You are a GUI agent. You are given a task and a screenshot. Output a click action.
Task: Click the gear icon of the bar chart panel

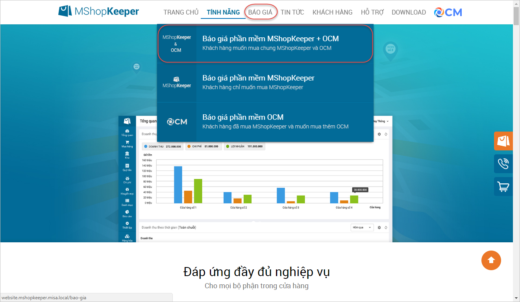click(x=379, y=134)
